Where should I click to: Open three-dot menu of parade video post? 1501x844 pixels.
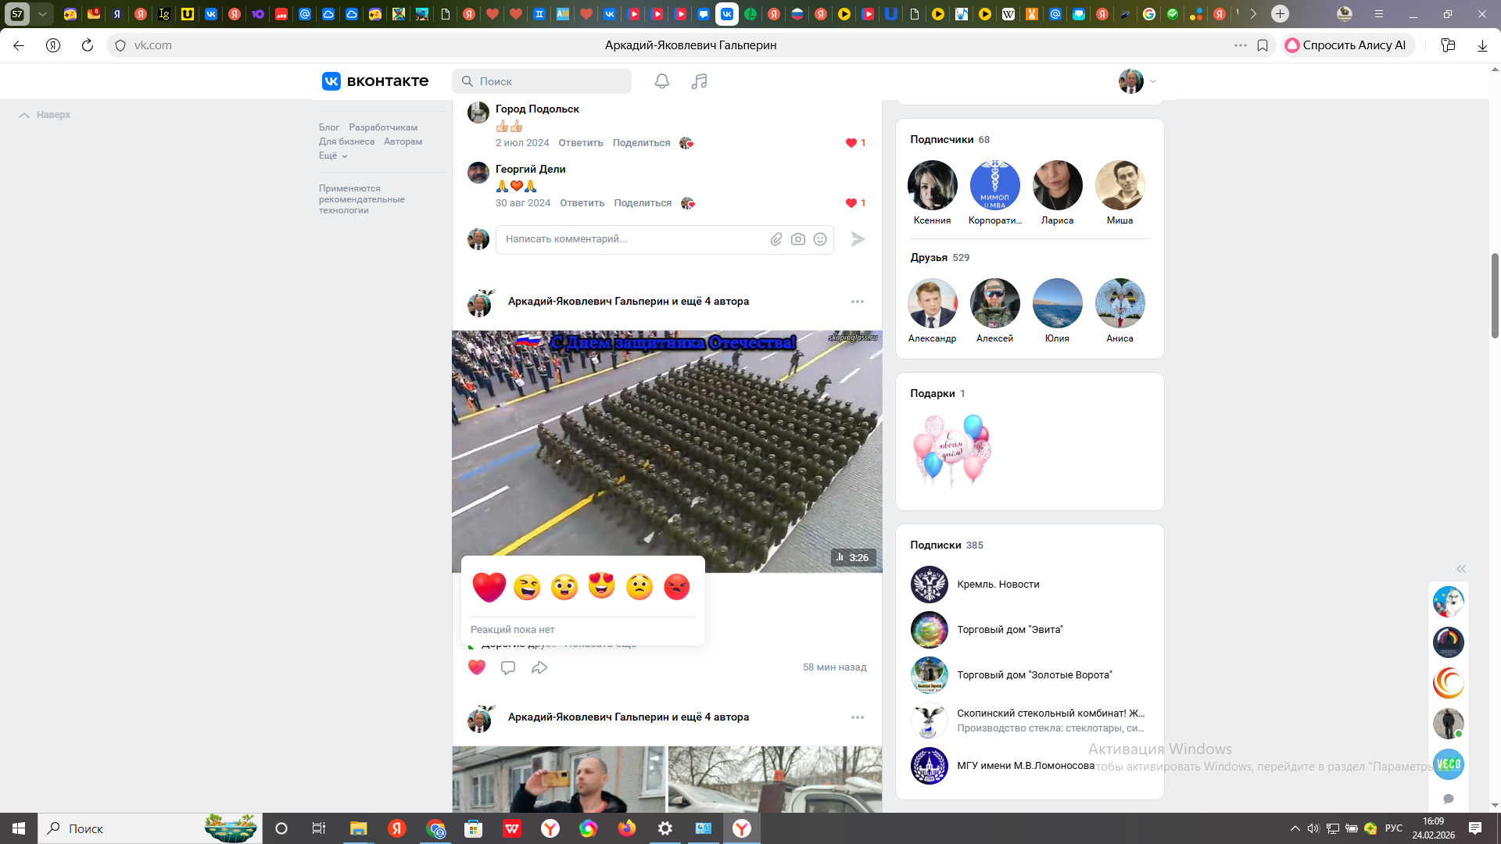point(858,302)
